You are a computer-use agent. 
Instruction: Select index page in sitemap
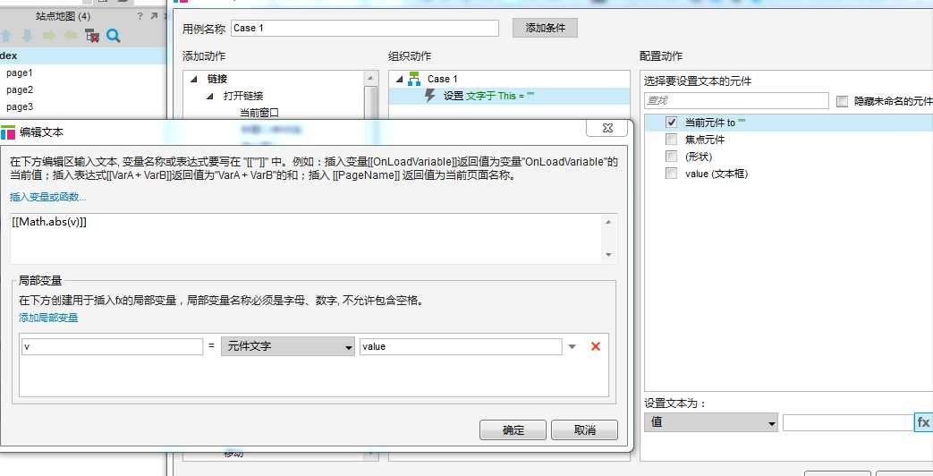[x=83, y=56]
